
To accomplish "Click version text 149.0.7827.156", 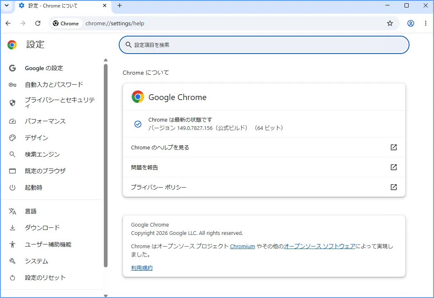I will click(x=195, y=128).
